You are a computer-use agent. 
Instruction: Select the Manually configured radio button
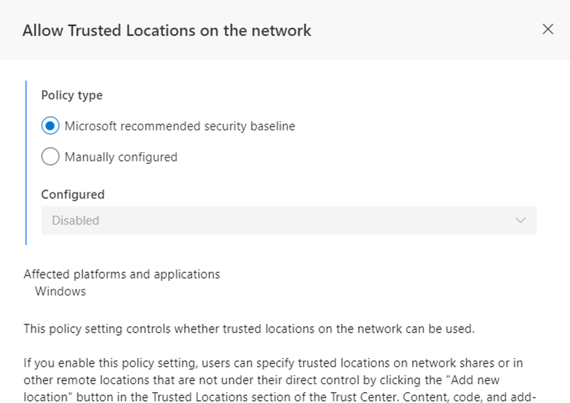coord(50,157)
